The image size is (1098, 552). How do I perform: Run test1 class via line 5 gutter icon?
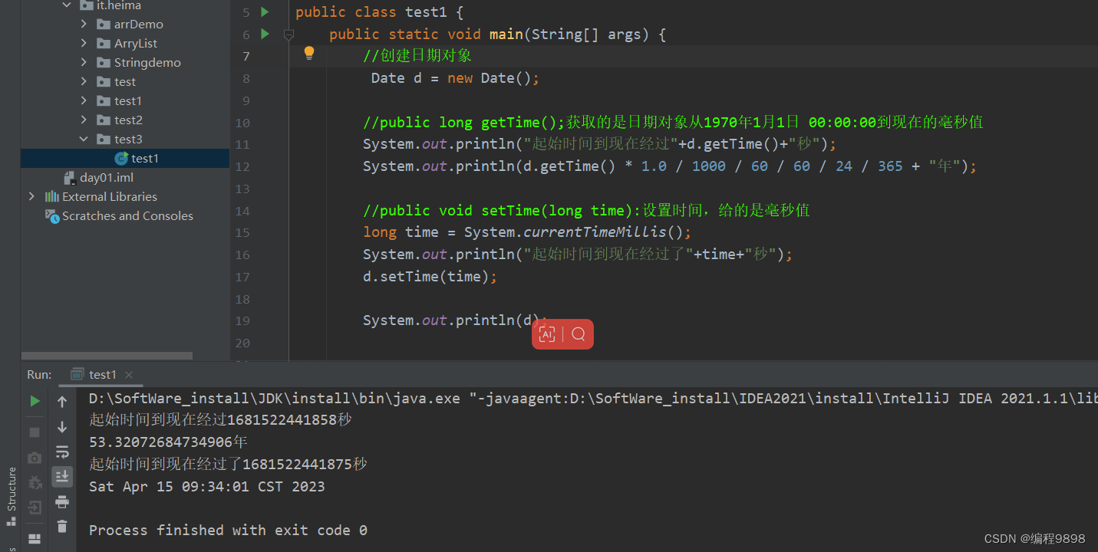point(265,11)
